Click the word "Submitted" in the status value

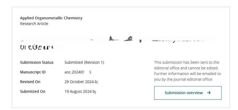point(73,62)
